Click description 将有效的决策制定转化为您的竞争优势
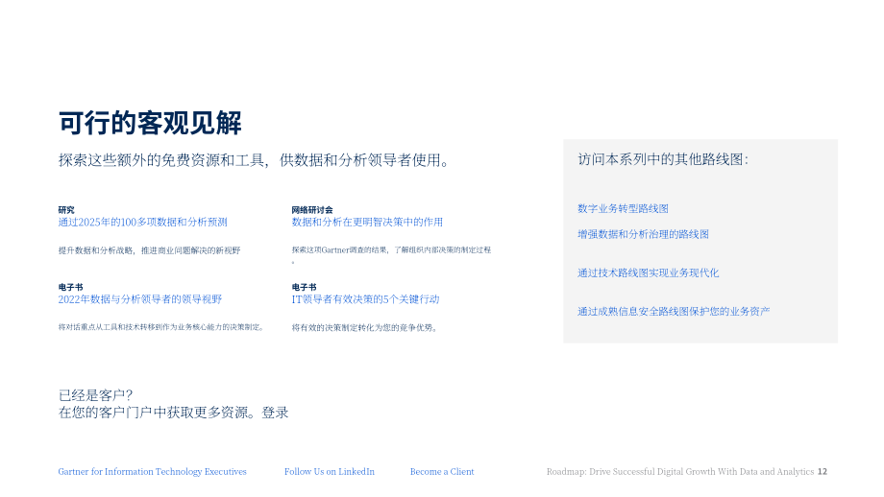Screen dimensions: 884x497 click(x=365, y=327)
